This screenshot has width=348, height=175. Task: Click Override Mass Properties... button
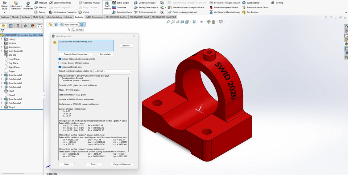click(x=76, y=54)
